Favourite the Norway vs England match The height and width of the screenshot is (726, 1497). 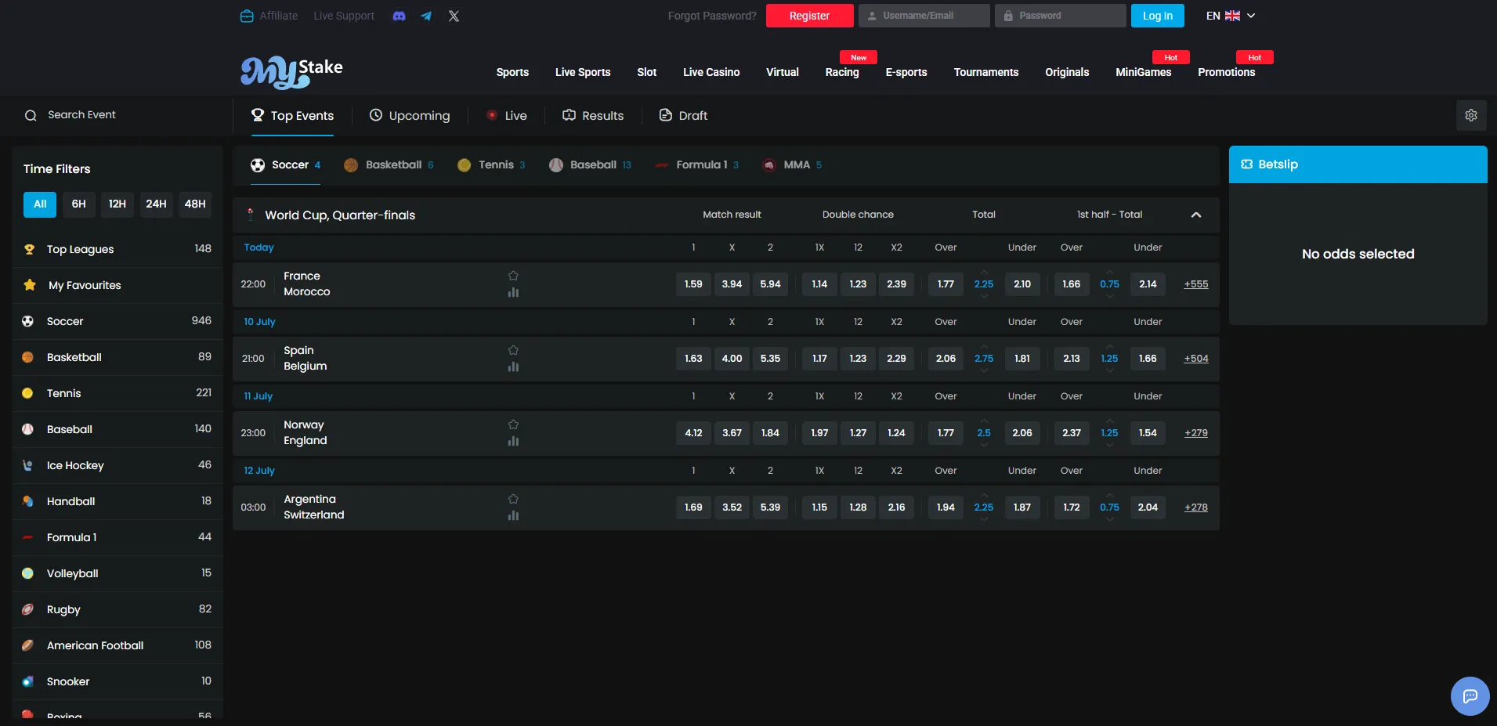(x=513, y=424)
